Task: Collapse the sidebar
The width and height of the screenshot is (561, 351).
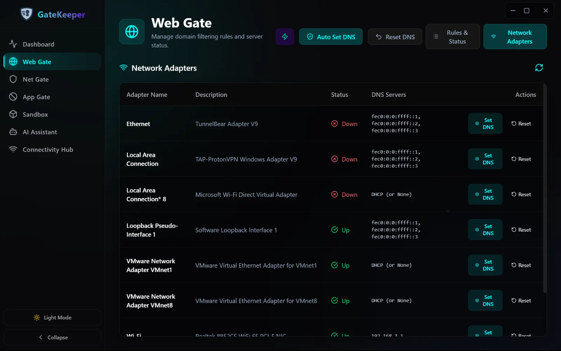Action: click(53, 337)
